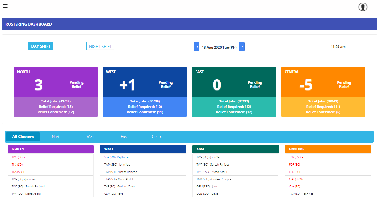Open the hamburger navigation menu

coord(5,6)
